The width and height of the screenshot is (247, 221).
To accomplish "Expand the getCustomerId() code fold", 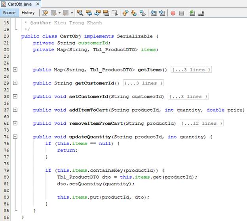I will click(15, 83).
